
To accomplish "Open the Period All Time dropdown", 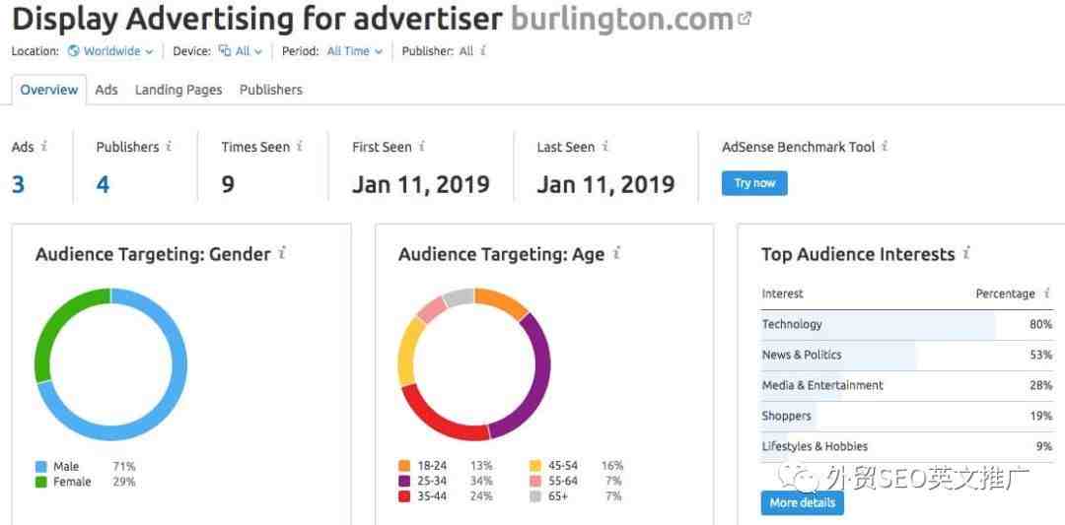I will [x=355, y=51].
